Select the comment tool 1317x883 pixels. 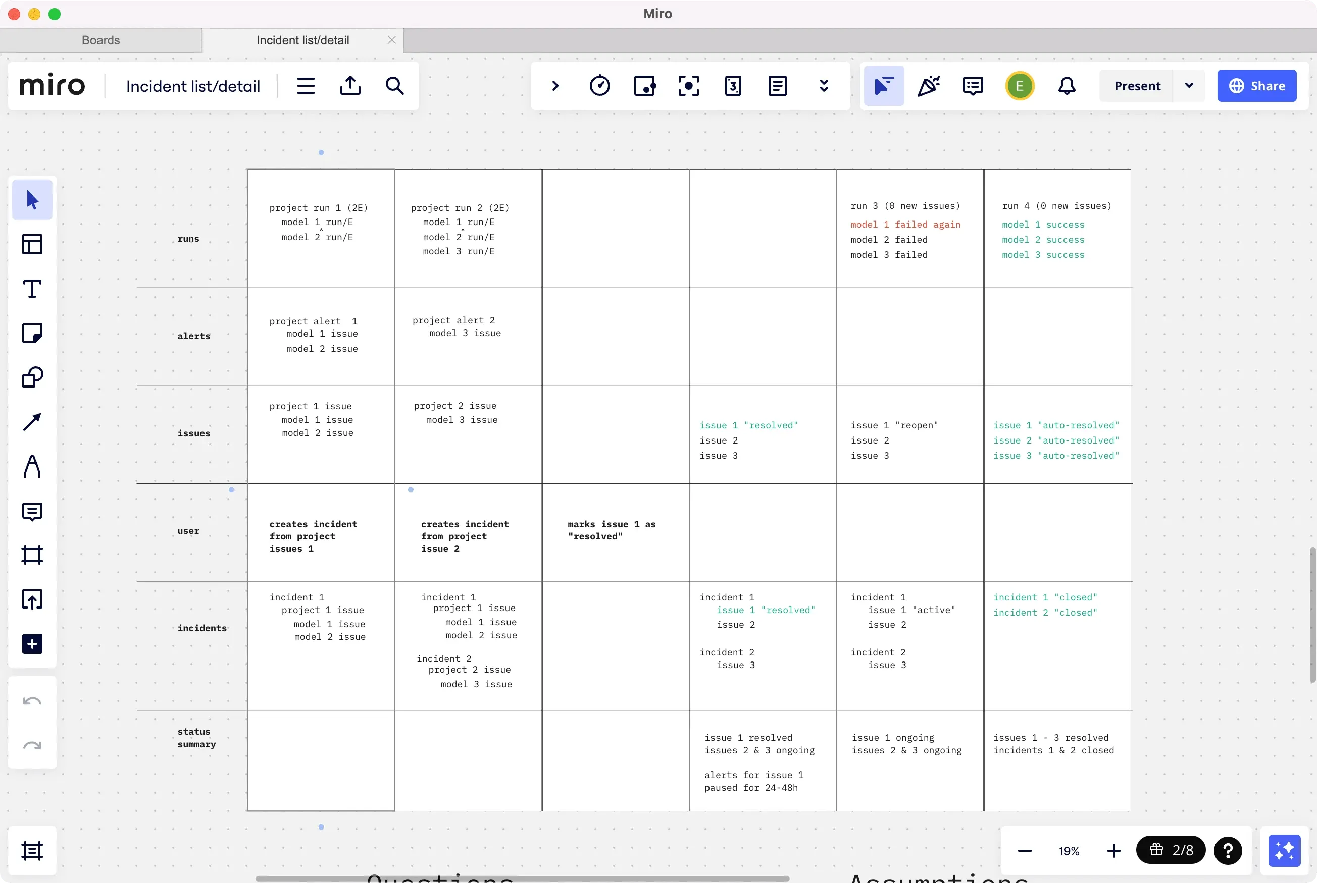click(x=32, y=511)
